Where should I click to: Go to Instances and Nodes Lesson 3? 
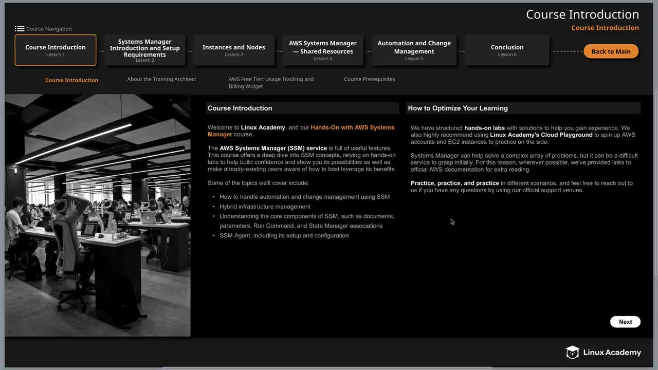(234, 50)
